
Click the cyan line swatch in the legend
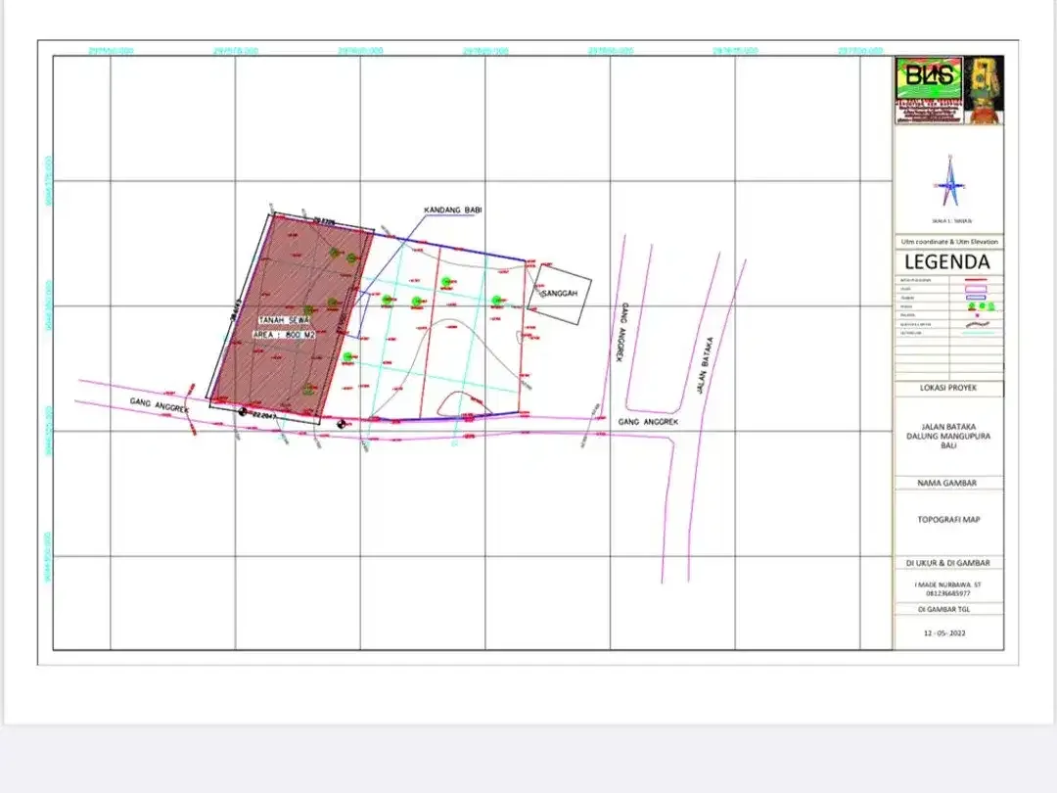click(977, 333)
